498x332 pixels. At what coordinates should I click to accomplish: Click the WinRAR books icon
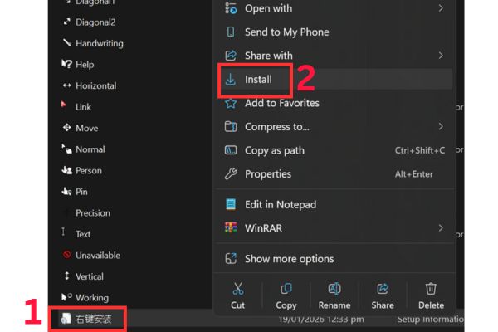(x=231, y=227)
